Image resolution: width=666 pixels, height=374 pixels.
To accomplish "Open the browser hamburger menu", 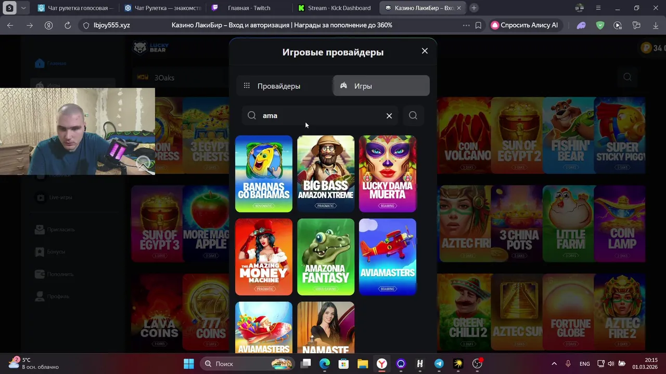I will point(598,8).
